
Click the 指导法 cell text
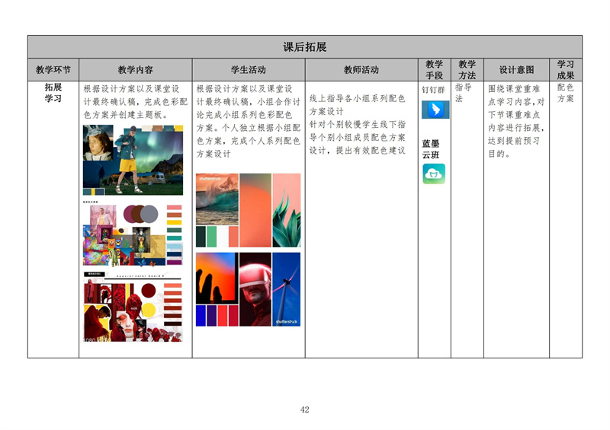coord(464,92)
